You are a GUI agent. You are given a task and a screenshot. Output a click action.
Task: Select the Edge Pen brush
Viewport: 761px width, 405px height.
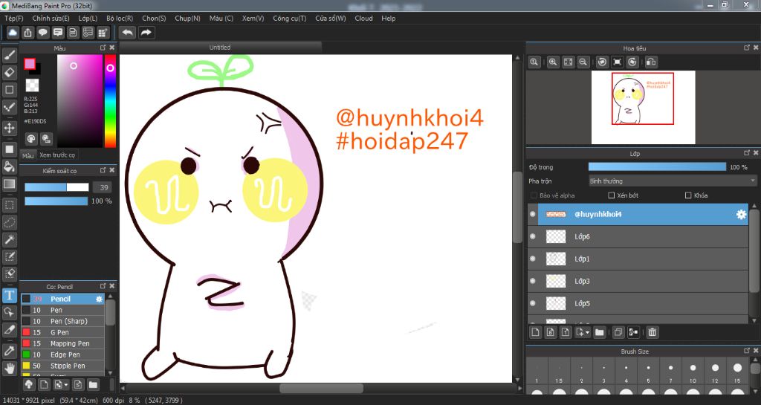pos(62,354)
